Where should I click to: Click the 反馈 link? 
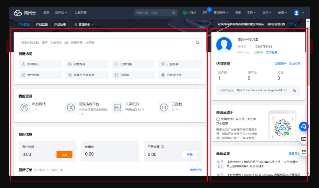click(x=289, y=24)
